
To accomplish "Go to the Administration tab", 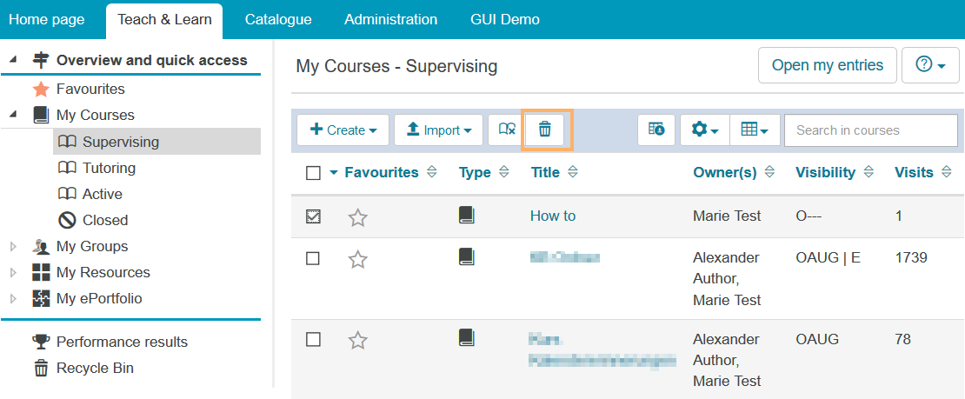I will 390,19.
